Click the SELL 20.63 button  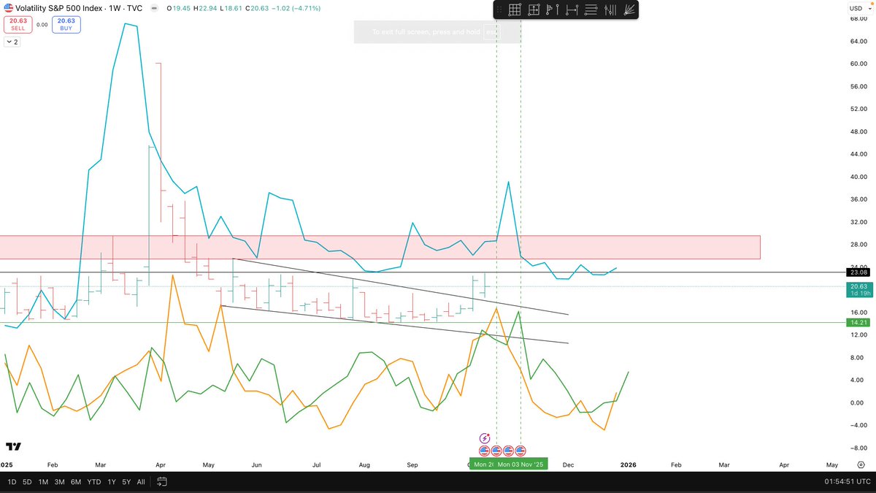click(18, 24)
